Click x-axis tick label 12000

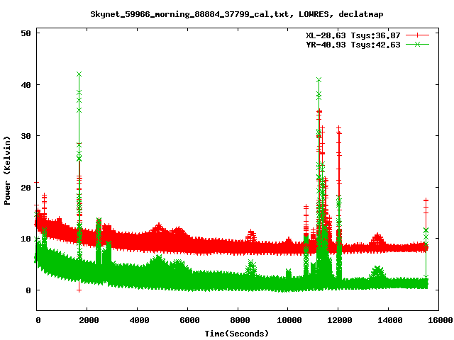(340, 320)
